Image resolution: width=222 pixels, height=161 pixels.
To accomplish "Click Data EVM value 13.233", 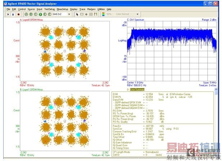I will (x=149, y=100).
